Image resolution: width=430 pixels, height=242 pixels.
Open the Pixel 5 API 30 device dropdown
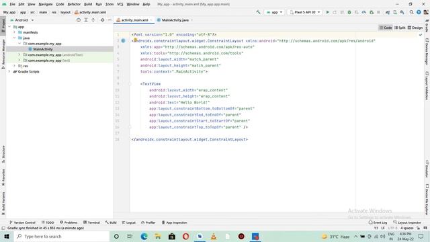click(x=304, y=12)
